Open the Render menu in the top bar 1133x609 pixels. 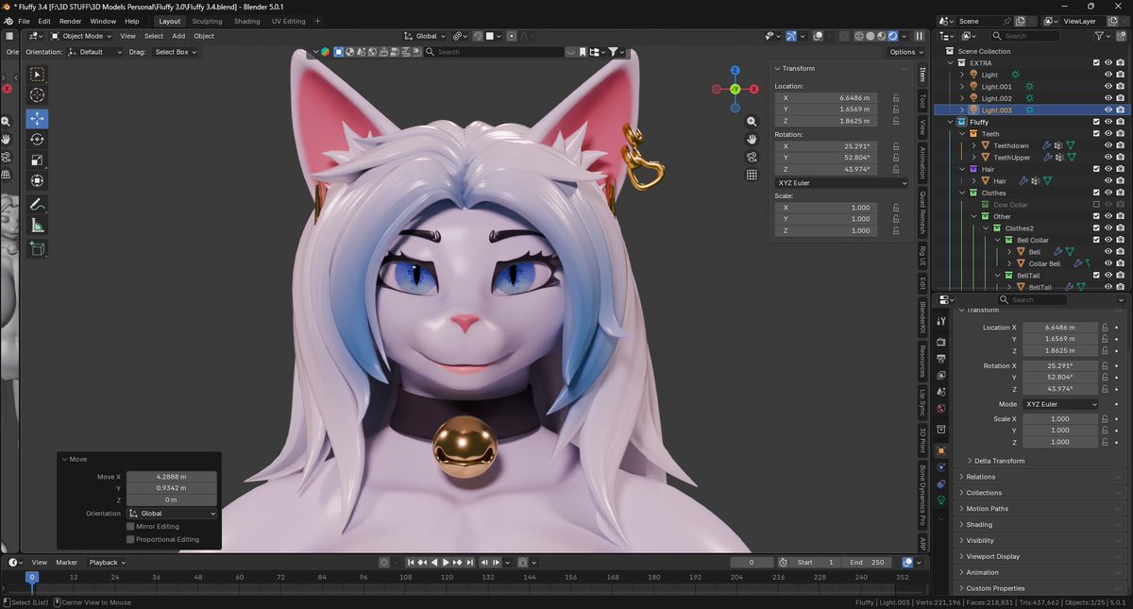[69, 21]
